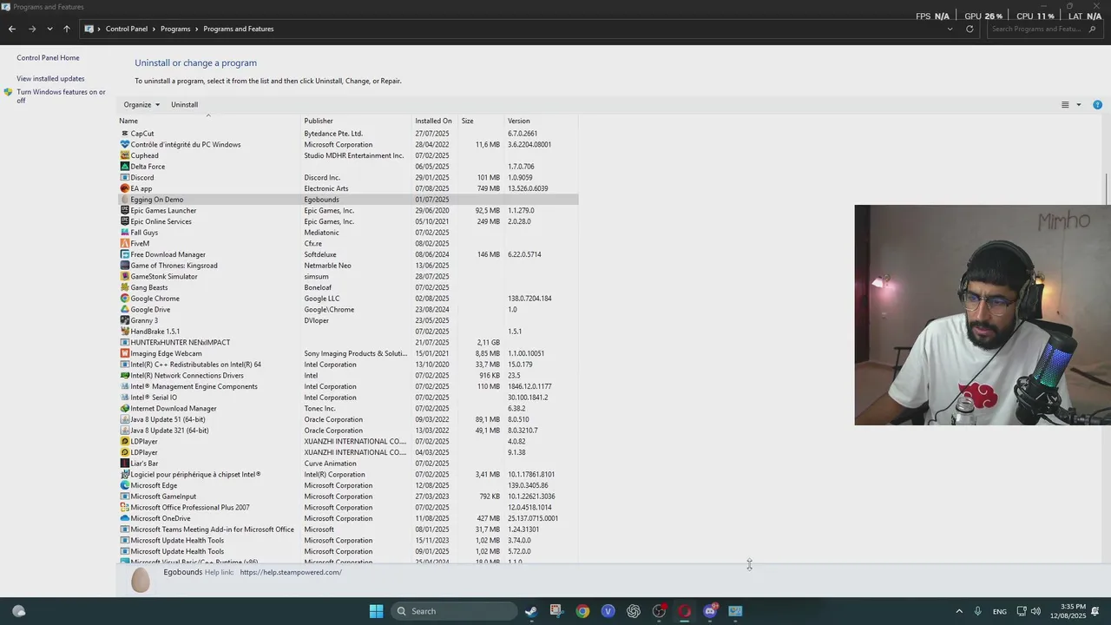Image resolution: width=1111 pixels, height=625 pixels.
Task: Select the Google Drive program icon
Action: pyautogui.click(x=124, y=310)
